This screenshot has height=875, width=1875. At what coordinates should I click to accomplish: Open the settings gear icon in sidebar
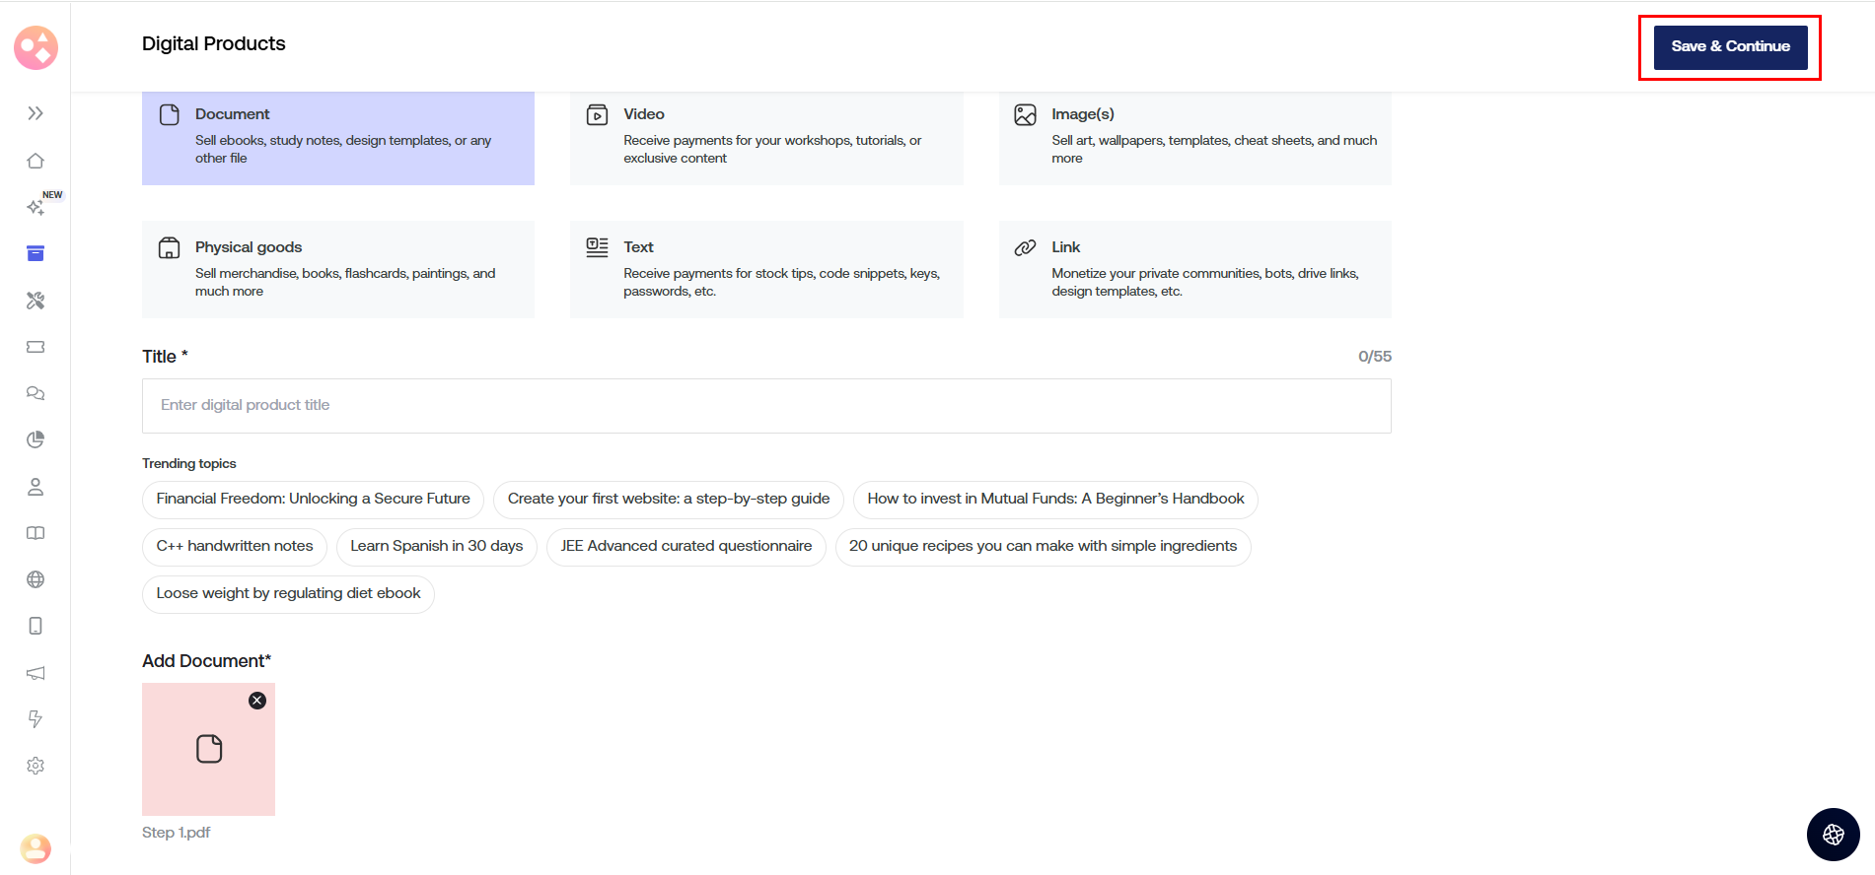point(36,766)
